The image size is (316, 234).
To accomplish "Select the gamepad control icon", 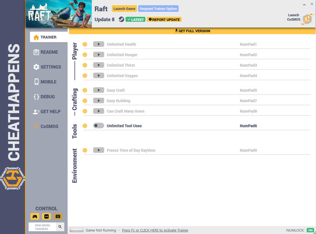I will point(35,216).
